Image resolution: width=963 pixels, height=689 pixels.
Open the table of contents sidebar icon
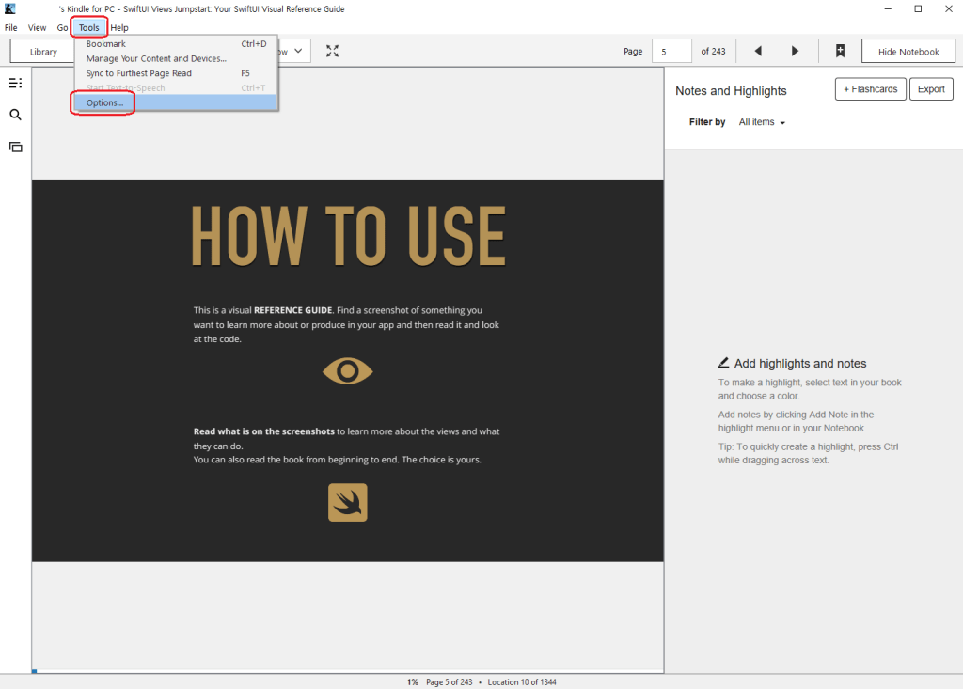tap(15, 83)
